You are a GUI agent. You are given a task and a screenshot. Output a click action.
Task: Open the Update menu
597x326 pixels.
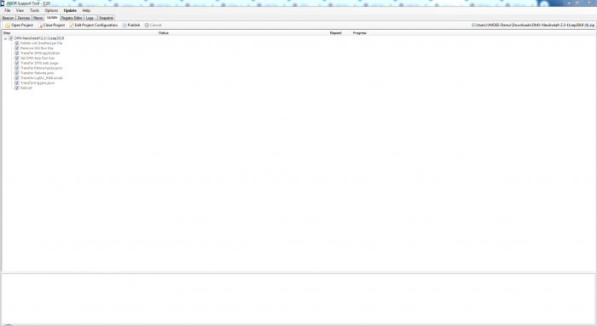click(x=70, y=10)
